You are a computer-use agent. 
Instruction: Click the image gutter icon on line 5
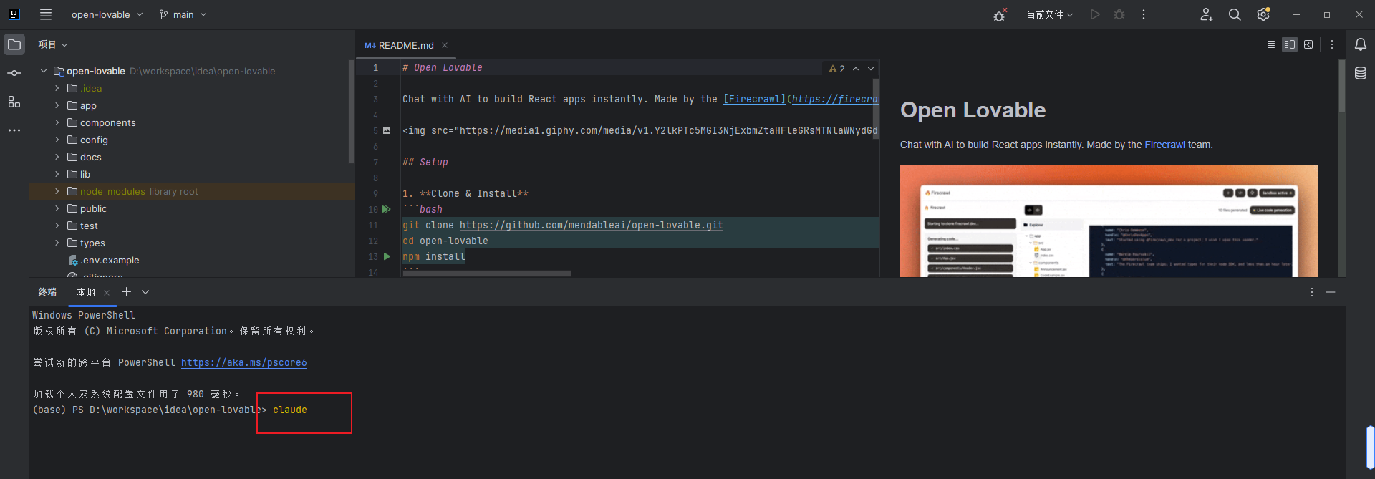pos(387,130)
